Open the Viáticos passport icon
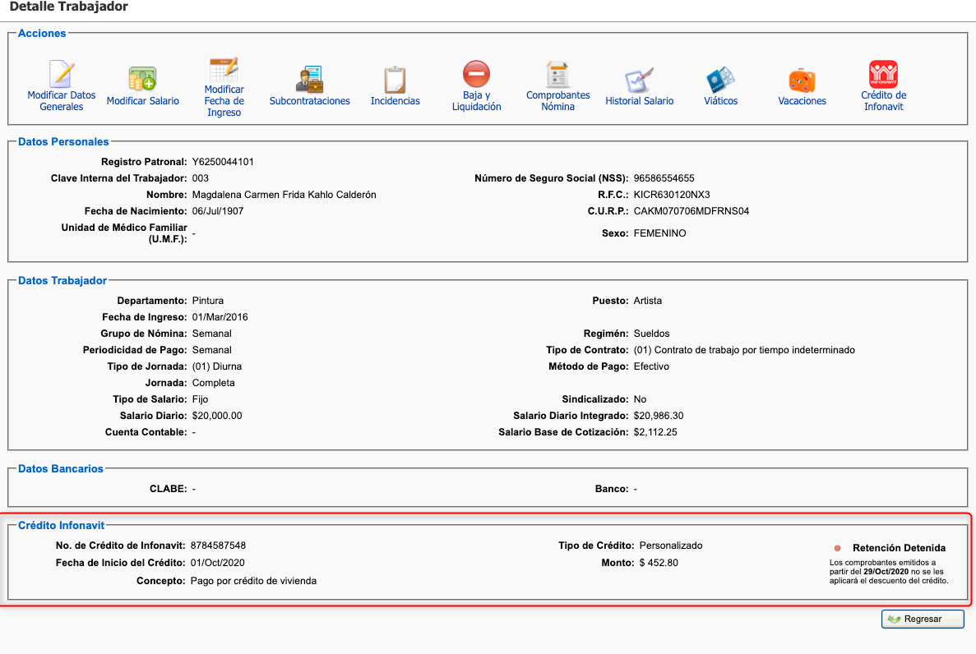Screen dimensions: 976x654 click(720, 80)
